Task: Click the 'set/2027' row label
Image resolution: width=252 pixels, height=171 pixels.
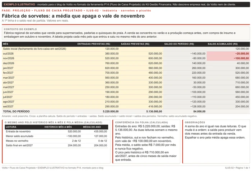Action: click(x=8, y=106)
